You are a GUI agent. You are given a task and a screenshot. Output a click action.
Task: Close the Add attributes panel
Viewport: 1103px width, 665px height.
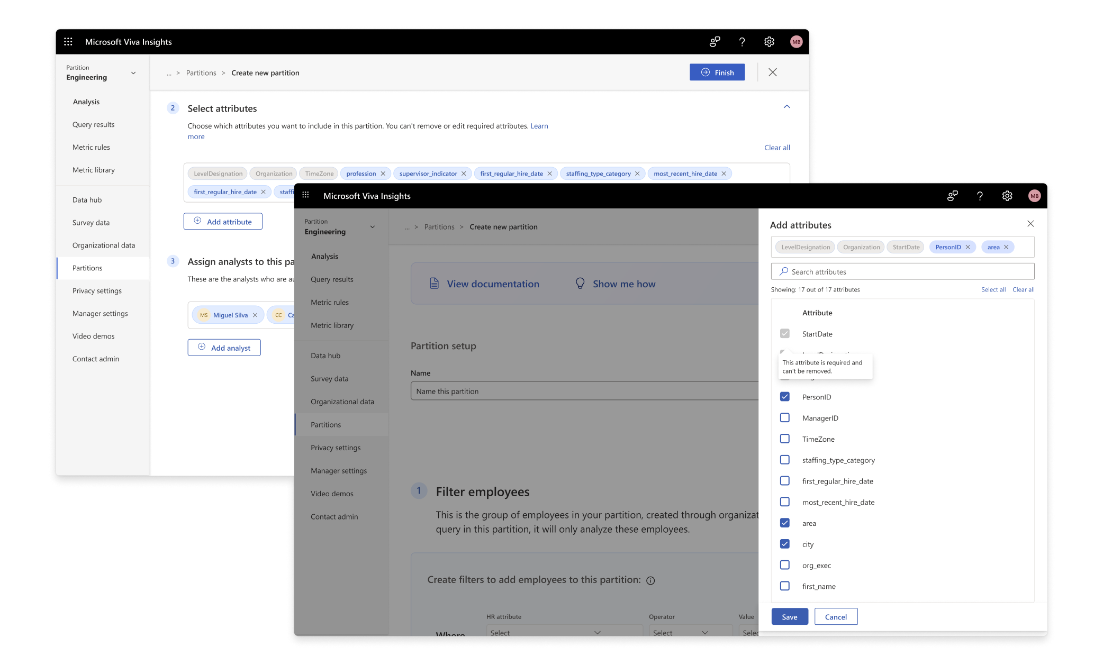pos(1030,224)
